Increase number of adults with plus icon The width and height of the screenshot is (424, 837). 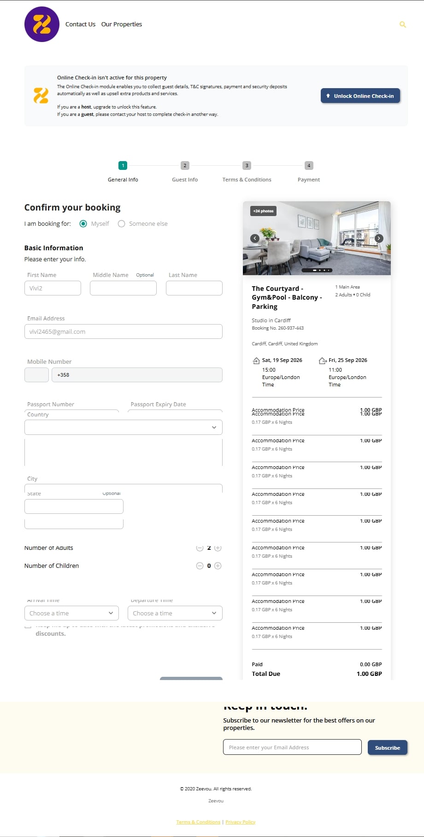click(x=218, y=548)
